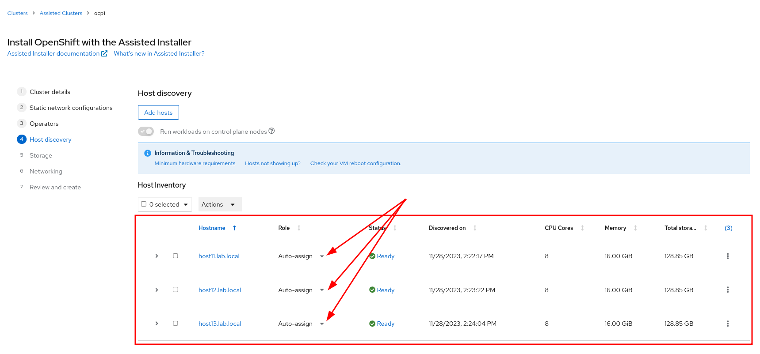Viewport: 760px width, 354px height.
Task: Expand the host11.lab.local row details
Action: [157, 256]
